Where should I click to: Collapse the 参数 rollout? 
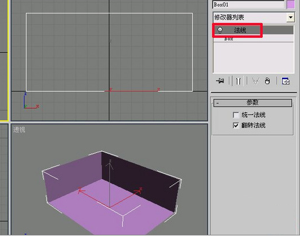point(252,102)
